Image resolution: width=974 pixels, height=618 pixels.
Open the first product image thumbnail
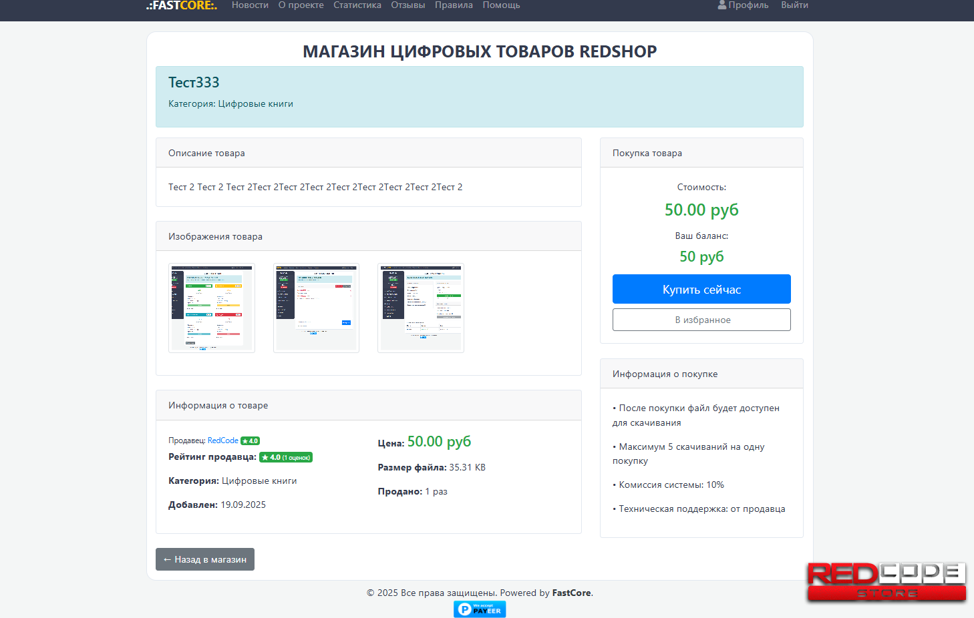click(212, 308)
